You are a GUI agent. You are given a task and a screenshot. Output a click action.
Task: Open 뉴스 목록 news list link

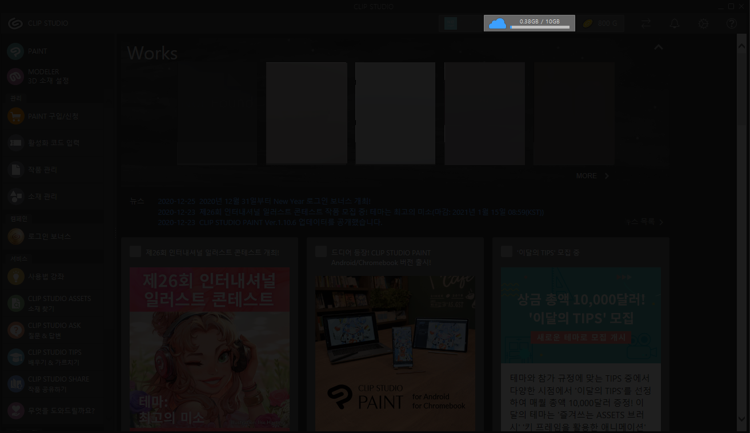(x=644, y=222)
